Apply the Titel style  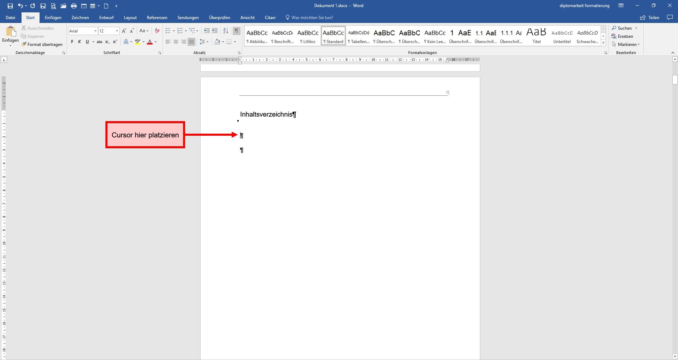536,36
